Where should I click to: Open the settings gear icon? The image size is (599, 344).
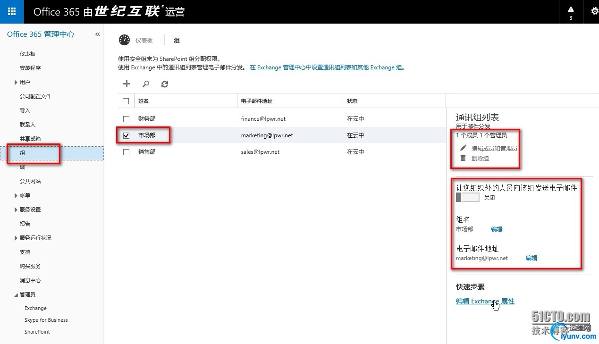pyautogui.click(x=594, y=11)
